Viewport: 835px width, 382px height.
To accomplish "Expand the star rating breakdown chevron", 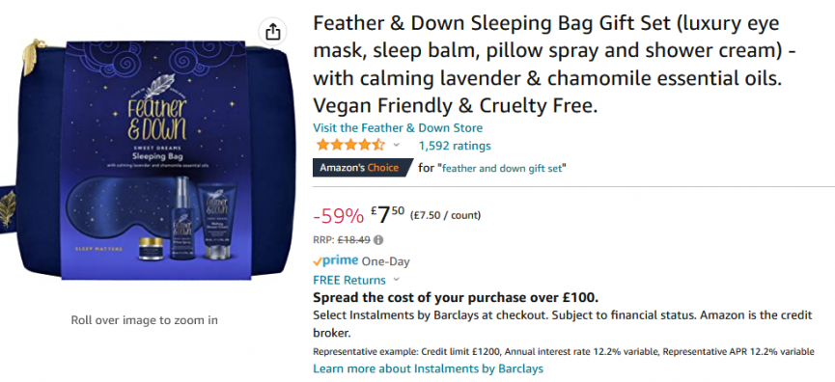I will click(396, 145).
